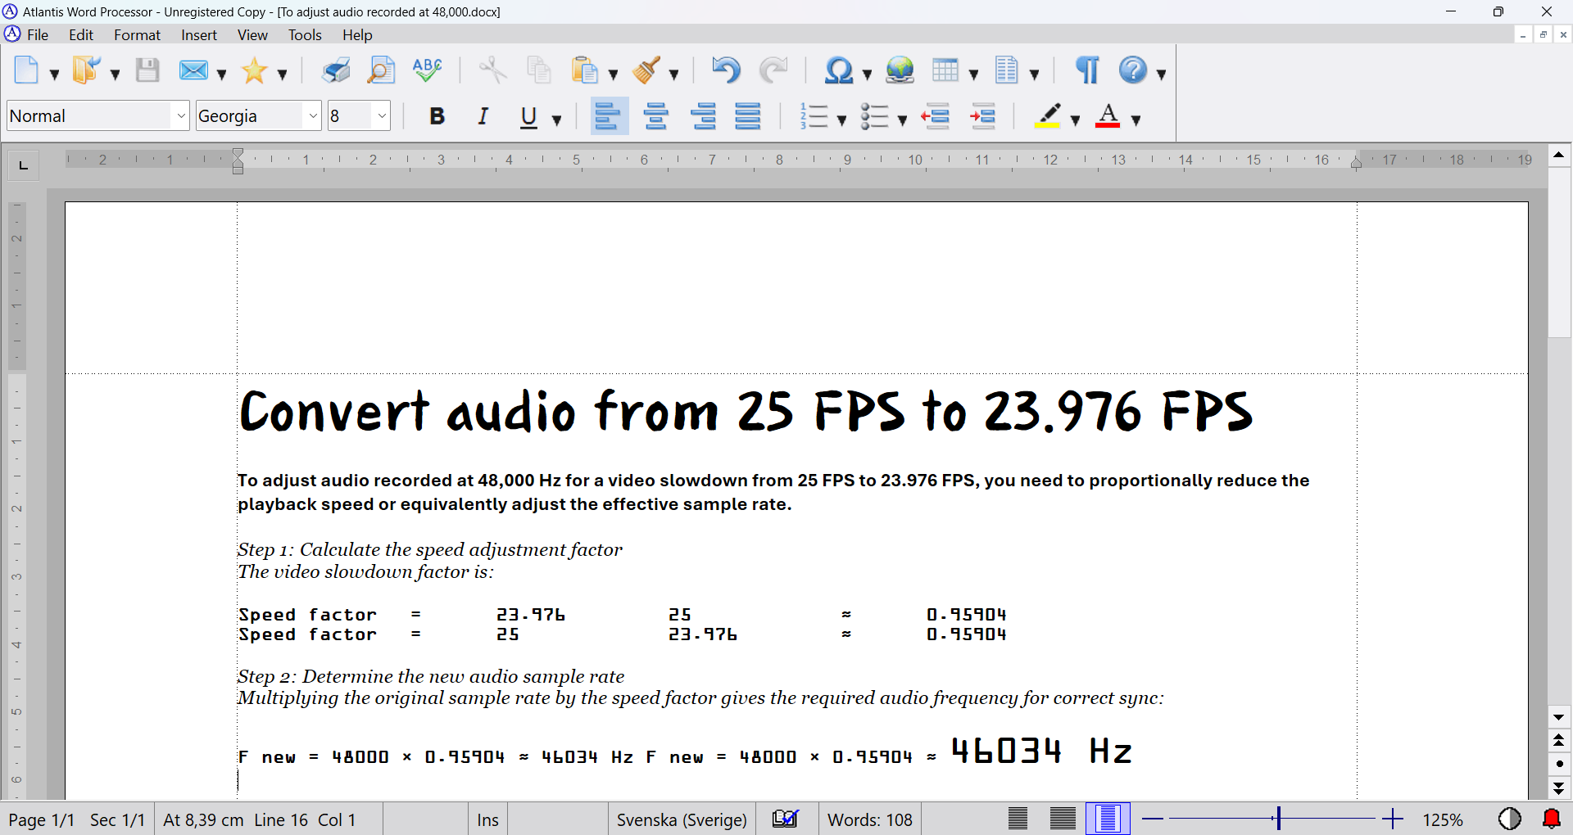
Task: Open the Print Preview magnifier icon
Action: click(x=381, y=71)
